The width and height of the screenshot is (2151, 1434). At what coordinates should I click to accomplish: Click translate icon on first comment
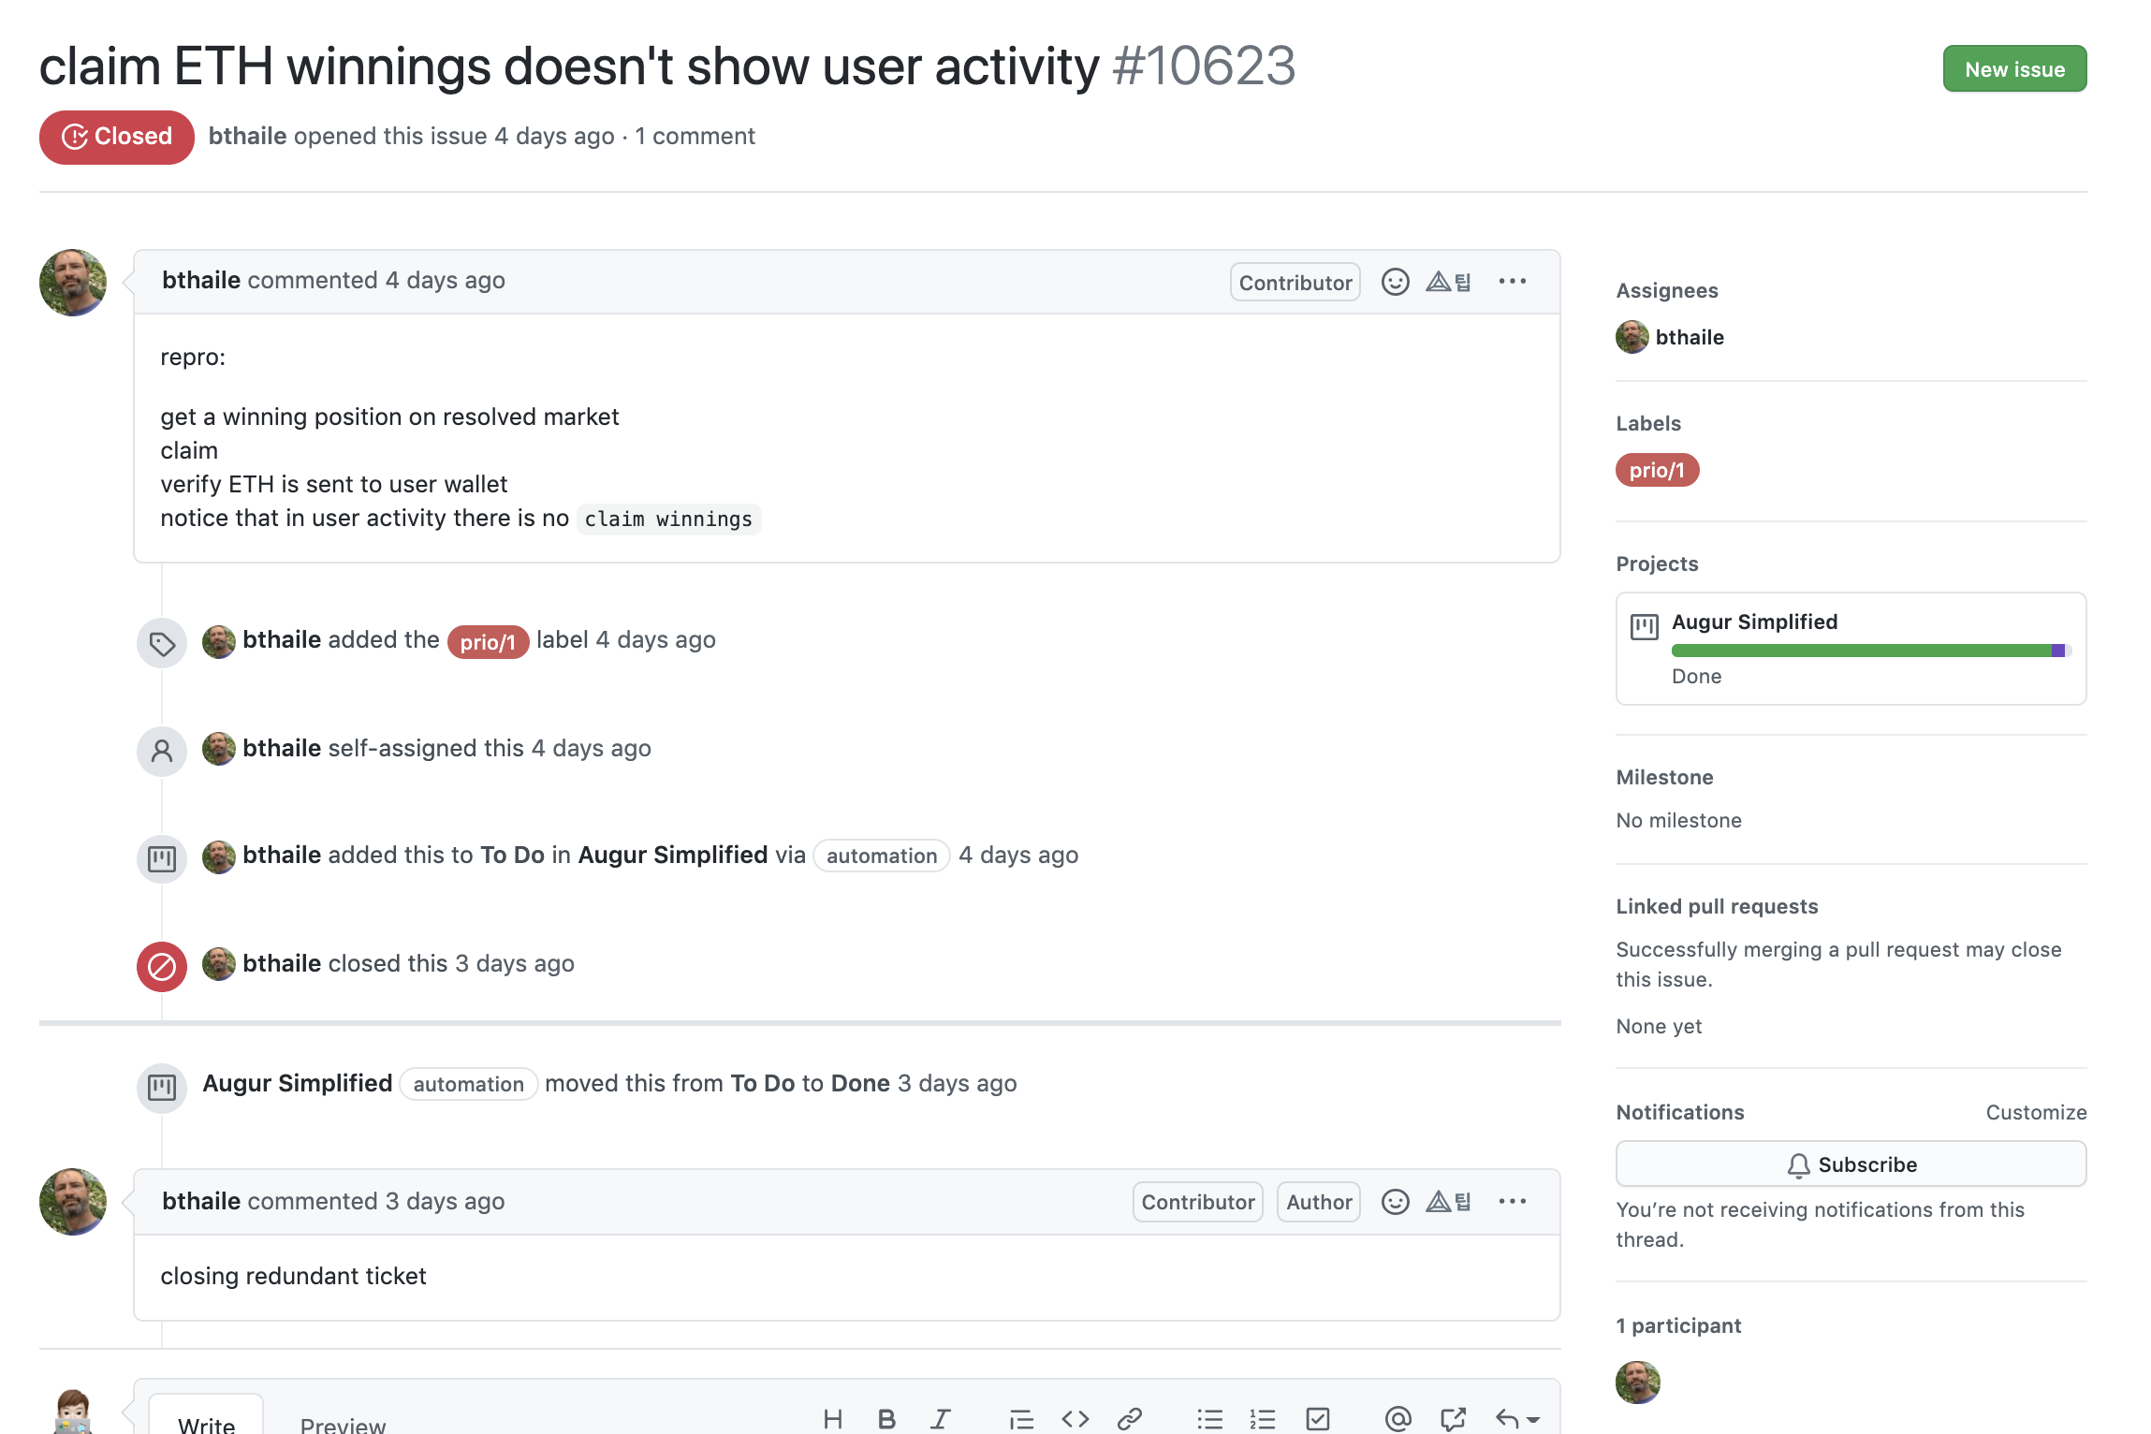(1448, 282)
